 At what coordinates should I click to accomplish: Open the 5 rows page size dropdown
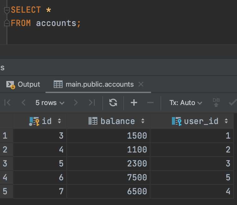pyautogui.click(x=50, y=102)
